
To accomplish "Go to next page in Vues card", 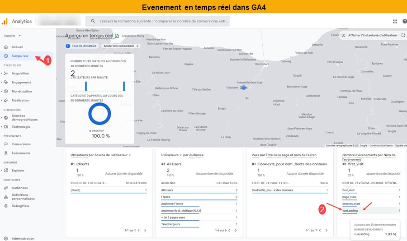I will [x=326, y=230].
